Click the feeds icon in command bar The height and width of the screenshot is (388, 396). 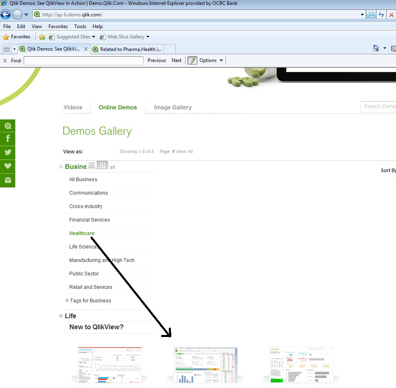point(393,49)
